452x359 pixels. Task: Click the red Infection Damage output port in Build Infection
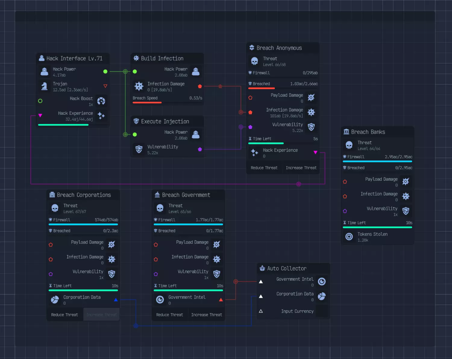200,86
